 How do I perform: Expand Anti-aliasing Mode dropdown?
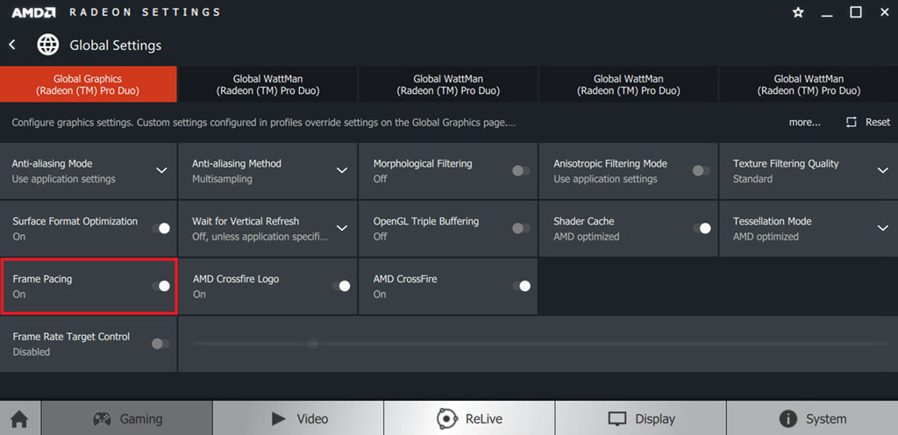point(89,171)
